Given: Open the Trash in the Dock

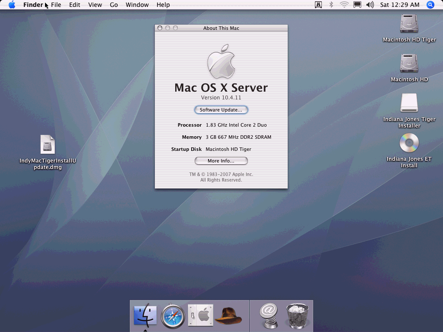Looking at the screenshot, I should click(298, 316).
